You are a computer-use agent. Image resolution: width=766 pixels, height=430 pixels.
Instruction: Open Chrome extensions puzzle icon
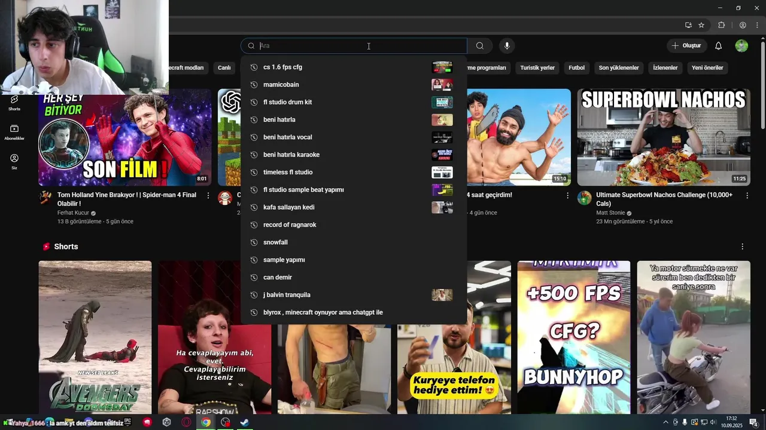click(x=722, y=25)
